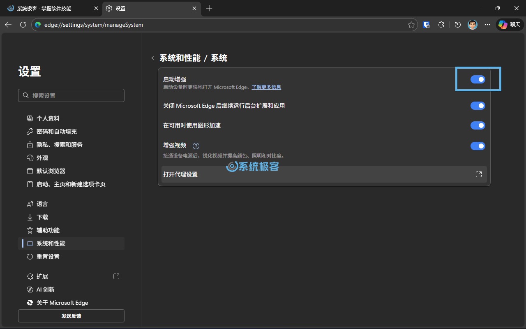
Task: Toggle off 增强视频
Action: [478, 146]
